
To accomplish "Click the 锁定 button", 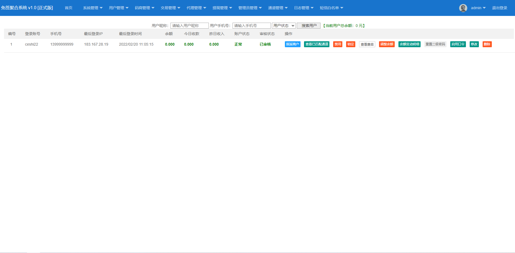I will [x=351, y=44].
